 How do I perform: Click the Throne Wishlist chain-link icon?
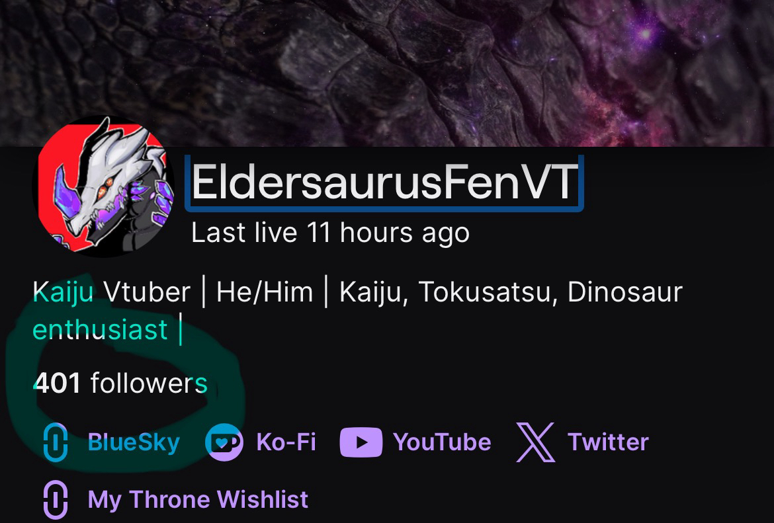tap(56, 499)
